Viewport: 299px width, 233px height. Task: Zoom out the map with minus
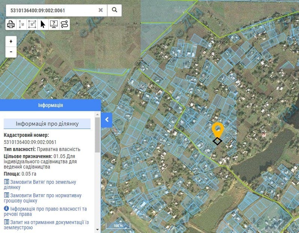[x=11, y=51]
